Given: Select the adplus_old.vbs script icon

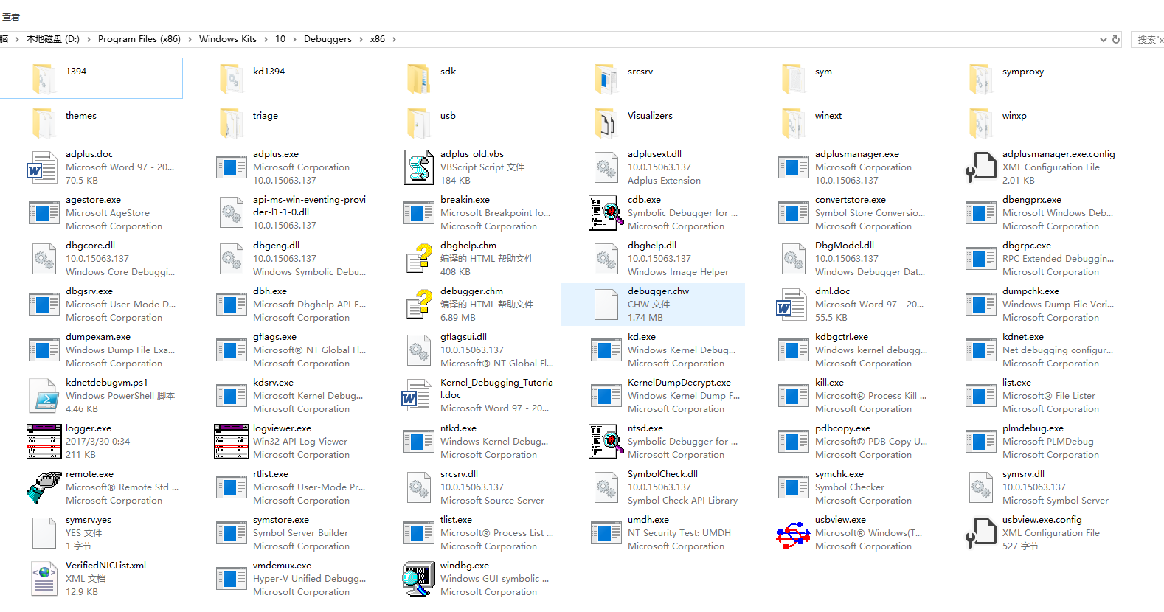Looking at the screenshot, I should tap(419, 167).
